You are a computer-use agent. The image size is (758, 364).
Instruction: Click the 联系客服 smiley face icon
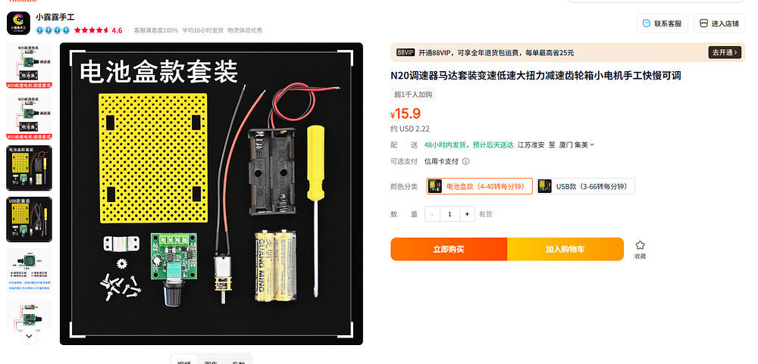coord(647,23)
